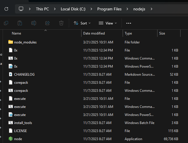Expand chevron after Local Disk (C:)
This screenshot has height=143, width=188.
(91, 9)
